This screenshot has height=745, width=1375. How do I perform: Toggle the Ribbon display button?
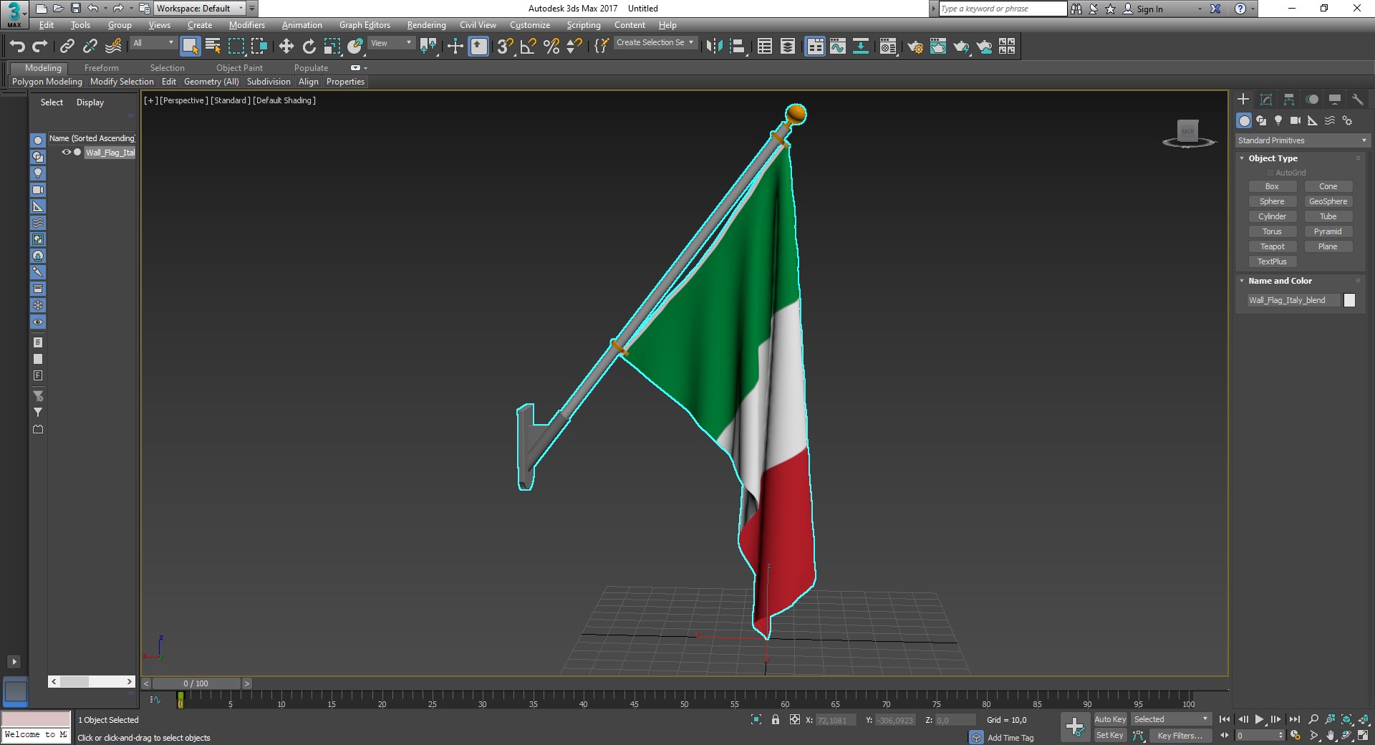(815, 47)
